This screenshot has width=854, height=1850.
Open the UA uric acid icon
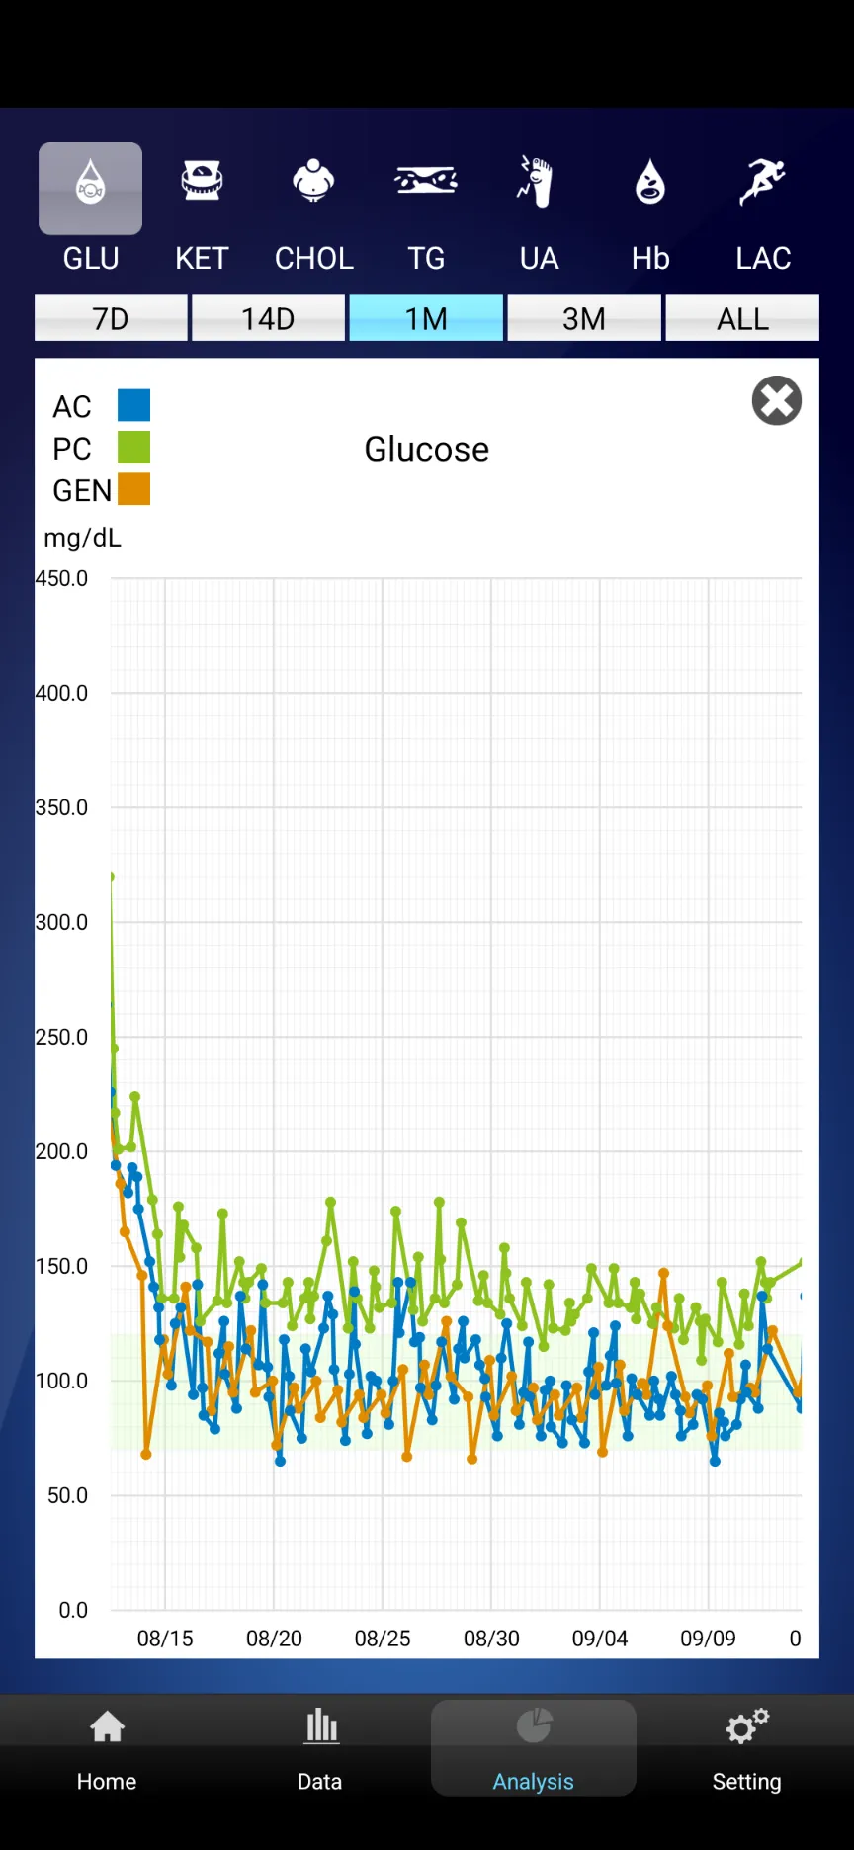pos(538,183)
